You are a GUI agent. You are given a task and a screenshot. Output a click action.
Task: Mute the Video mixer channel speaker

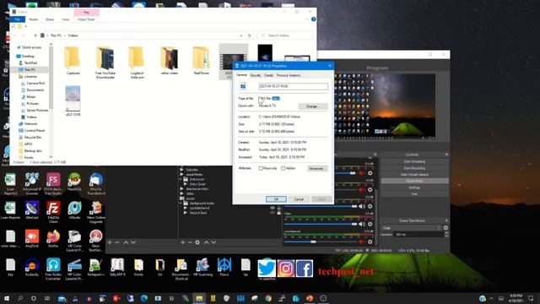pos(362,224)
